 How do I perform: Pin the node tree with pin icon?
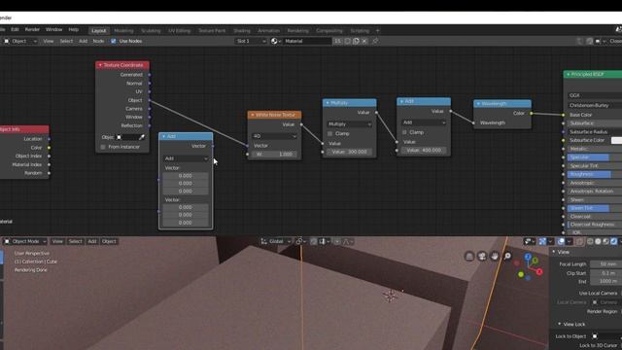coord(375,41)
